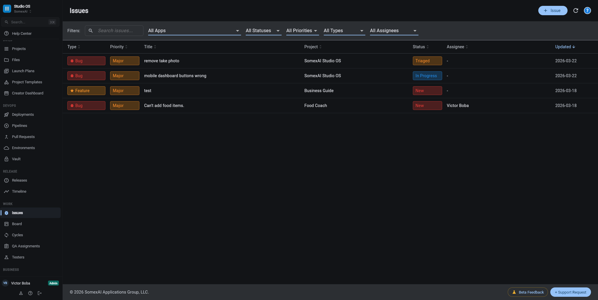Open the profile icon near Victor Boba
Image resolution: width=598 pixels, height=300 pixels.
pyautogui.click(x=21, y=293)
